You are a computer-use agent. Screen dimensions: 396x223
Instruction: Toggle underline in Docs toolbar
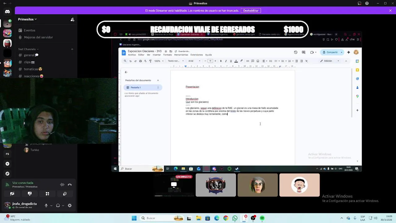tap(231, 61)
